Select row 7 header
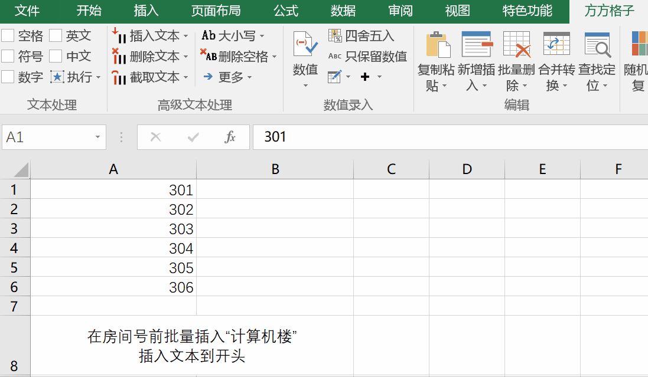The height and width of the screenshot is (377, 648). pos(15,306)
